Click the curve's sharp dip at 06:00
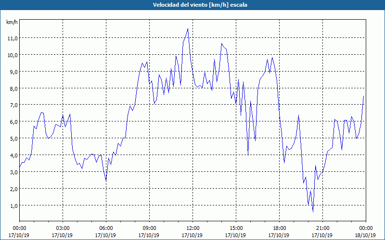Viewport: 385px width, 240px height. point(106,180)
